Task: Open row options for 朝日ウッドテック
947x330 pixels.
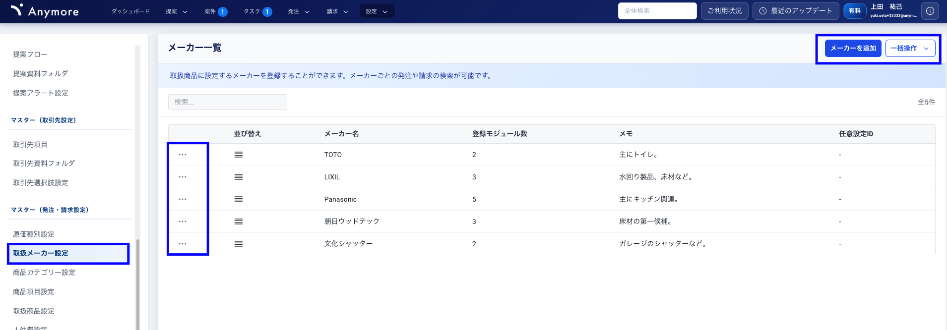Action: [x=183, y=221]
